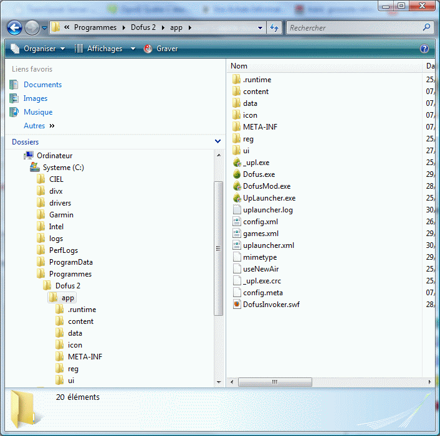This screenshot has width=440, height=436.
Task: Open Images favorite link
Action: click(36, 98)
